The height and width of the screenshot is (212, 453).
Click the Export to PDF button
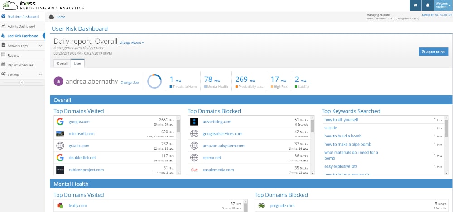point(434,52)
